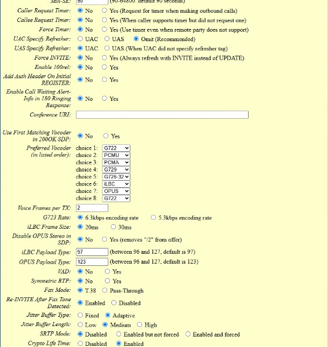Open the vocoder choice 2 dropdown showing PCMU
Image resolution: width=328 pixels, height=347 pixels.
point(116,155)
